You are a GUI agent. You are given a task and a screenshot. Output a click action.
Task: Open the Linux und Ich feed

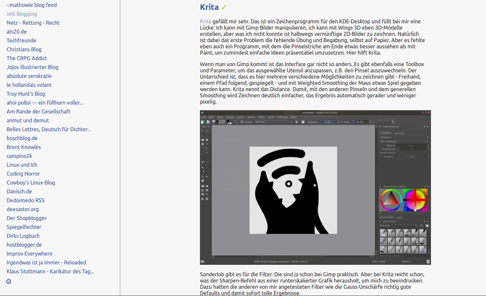click(22, 165)
